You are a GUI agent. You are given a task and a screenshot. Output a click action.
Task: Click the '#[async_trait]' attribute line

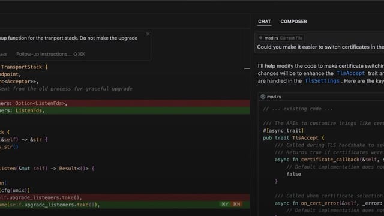pyautogui.click(x=283, y=131)
